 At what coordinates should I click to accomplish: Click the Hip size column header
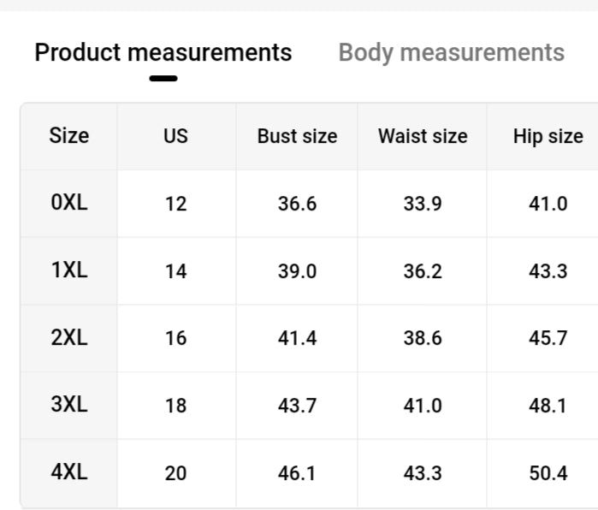tap(548, 136)
